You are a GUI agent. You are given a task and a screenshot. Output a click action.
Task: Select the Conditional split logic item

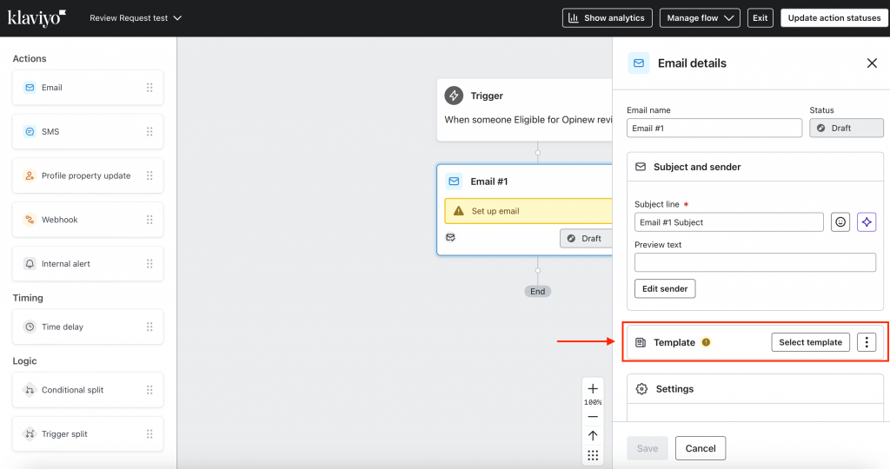point(88,390)
